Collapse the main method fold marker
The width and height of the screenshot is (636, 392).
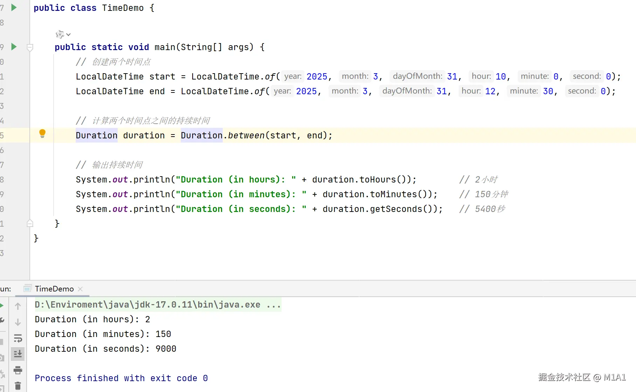30,47
